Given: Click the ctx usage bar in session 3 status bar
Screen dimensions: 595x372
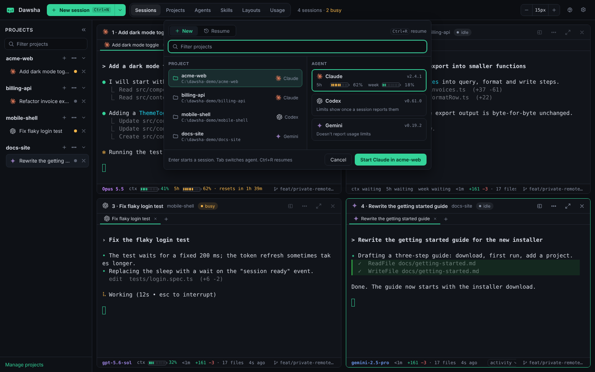Looking at the screenshot, I should click(x=158, y=363).
